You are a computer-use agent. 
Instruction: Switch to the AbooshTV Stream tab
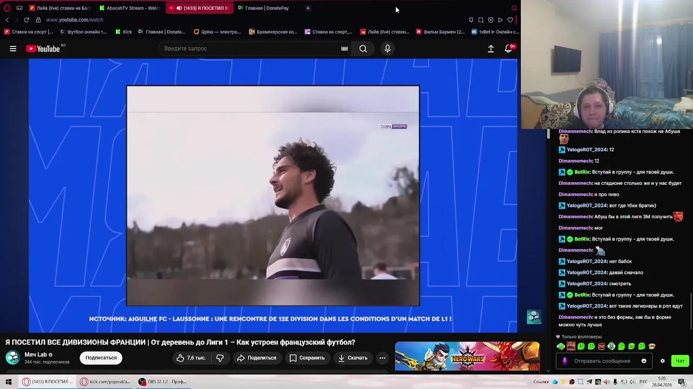point(130,8)
